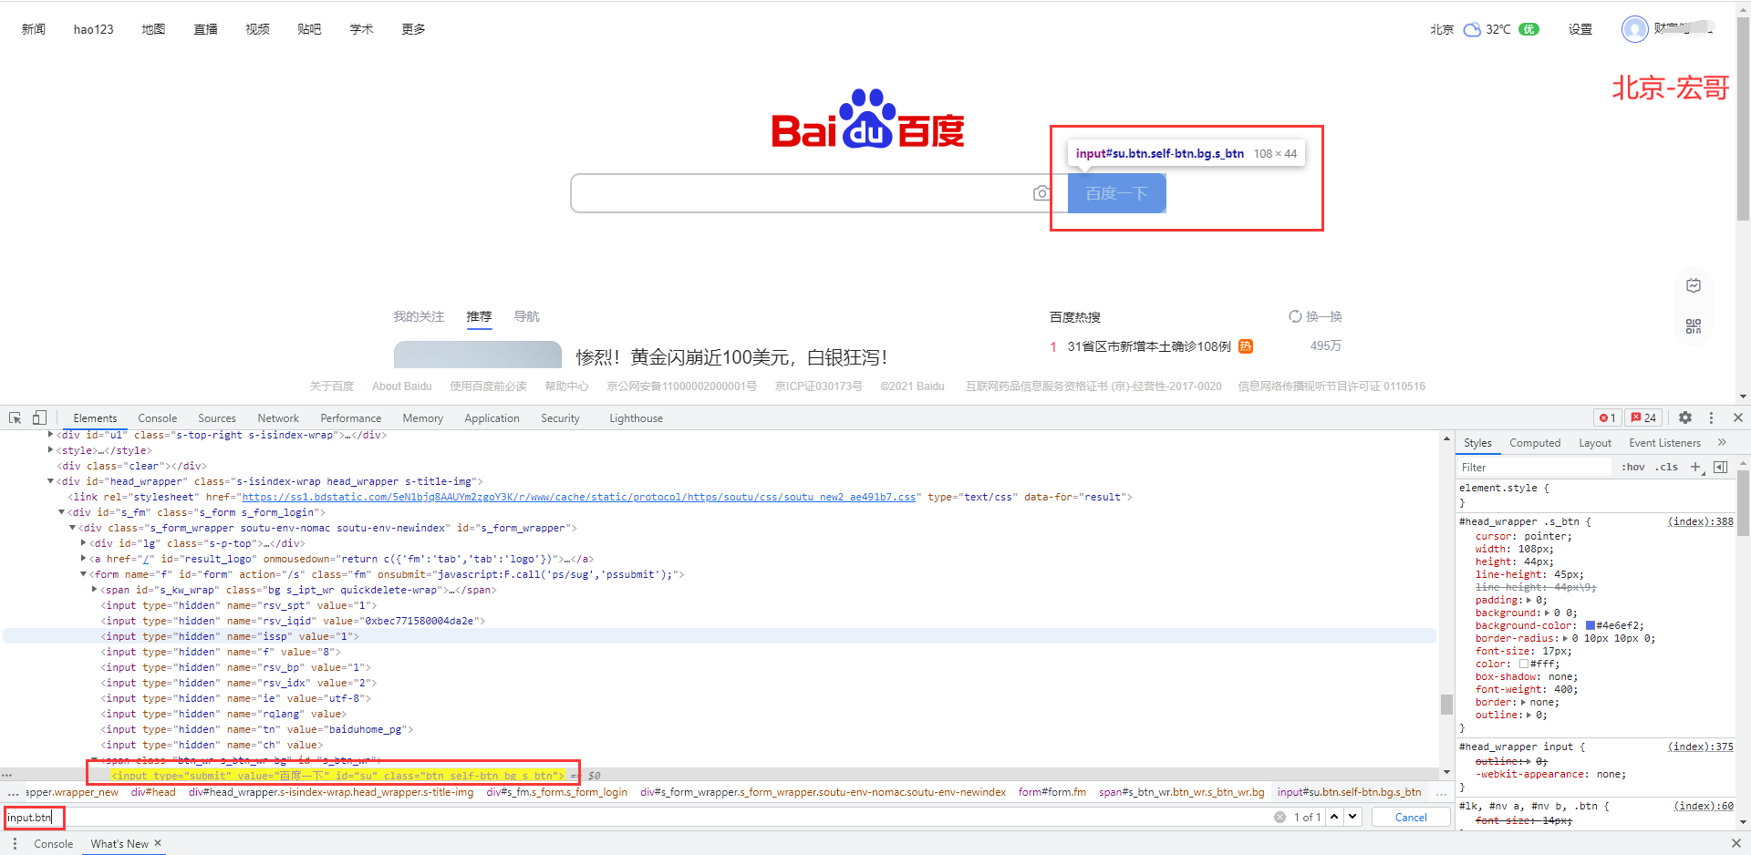Viewport: 1751px width, 855px height.
Task: Click the Styles filter field
Action: tap(1535, 467)
